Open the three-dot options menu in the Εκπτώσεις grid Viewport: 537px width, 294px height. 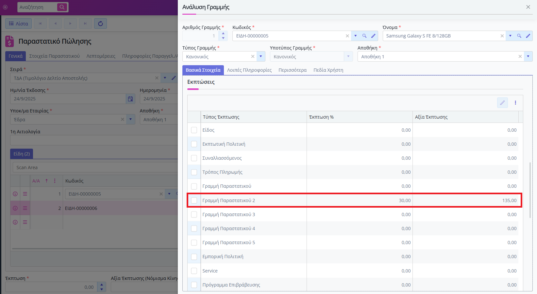click(x=515, y=103)
